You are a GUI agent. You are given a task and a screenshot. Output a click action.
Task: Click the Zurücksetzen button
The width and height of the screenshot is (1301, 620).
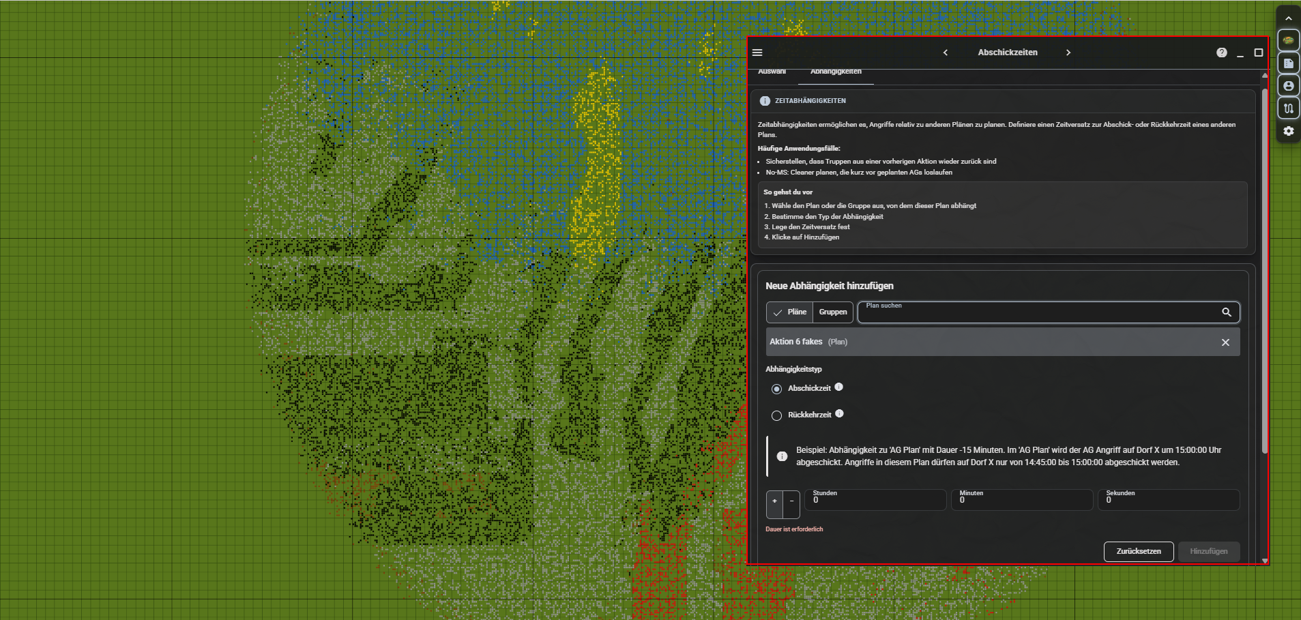tap(1139, 552)
